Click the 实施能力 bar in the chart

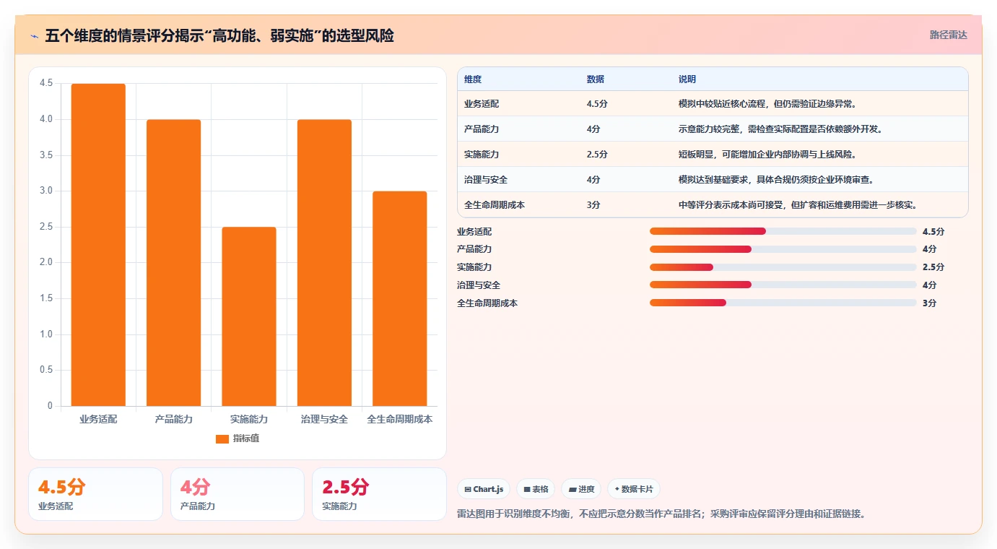click(249, 316)
